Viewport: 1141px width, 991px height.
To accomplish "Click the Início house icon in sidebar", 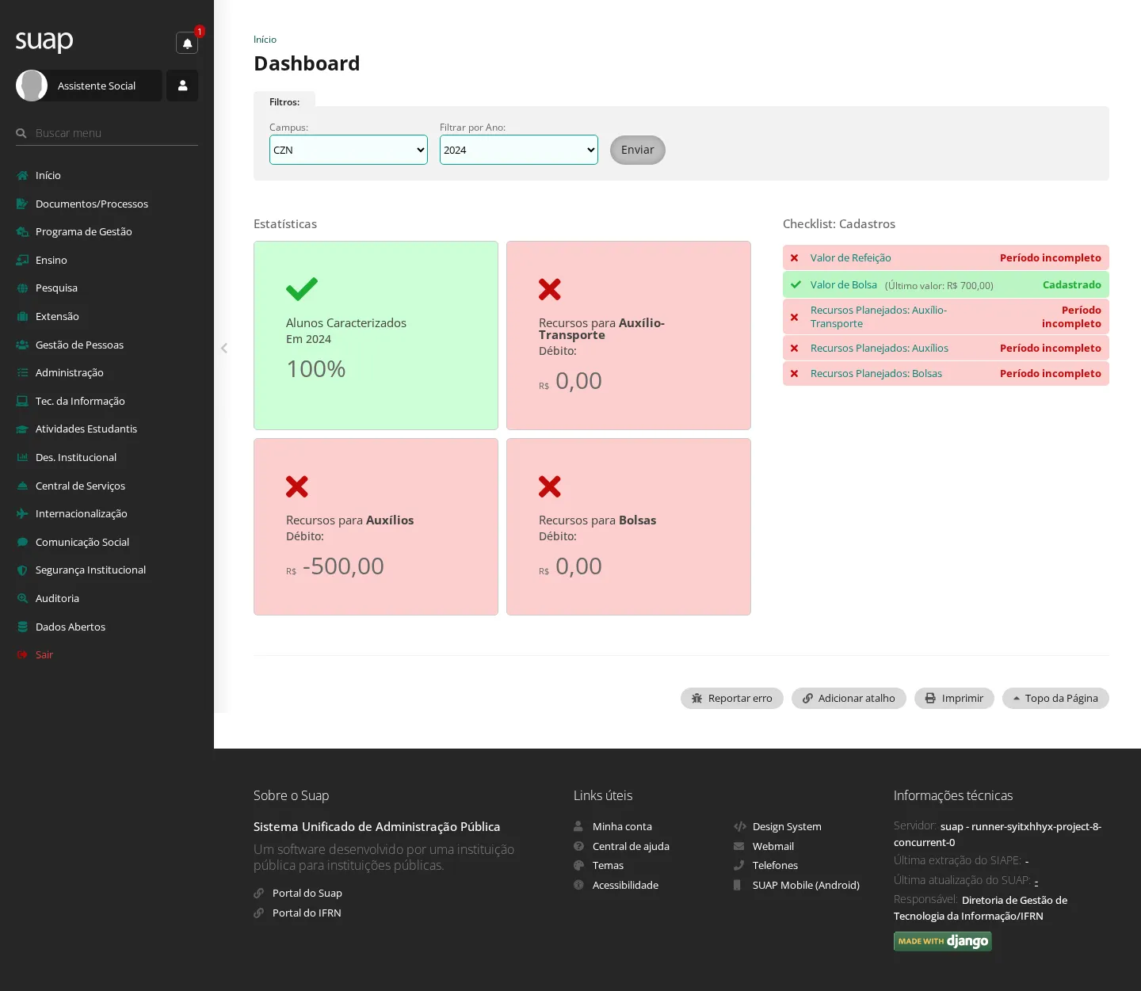I will tap(22, 176).
